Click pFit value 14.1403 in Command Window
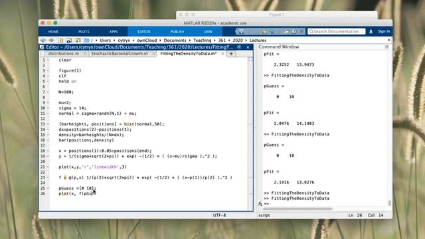Viewport: 425px width, 239px height. (305, 123)
